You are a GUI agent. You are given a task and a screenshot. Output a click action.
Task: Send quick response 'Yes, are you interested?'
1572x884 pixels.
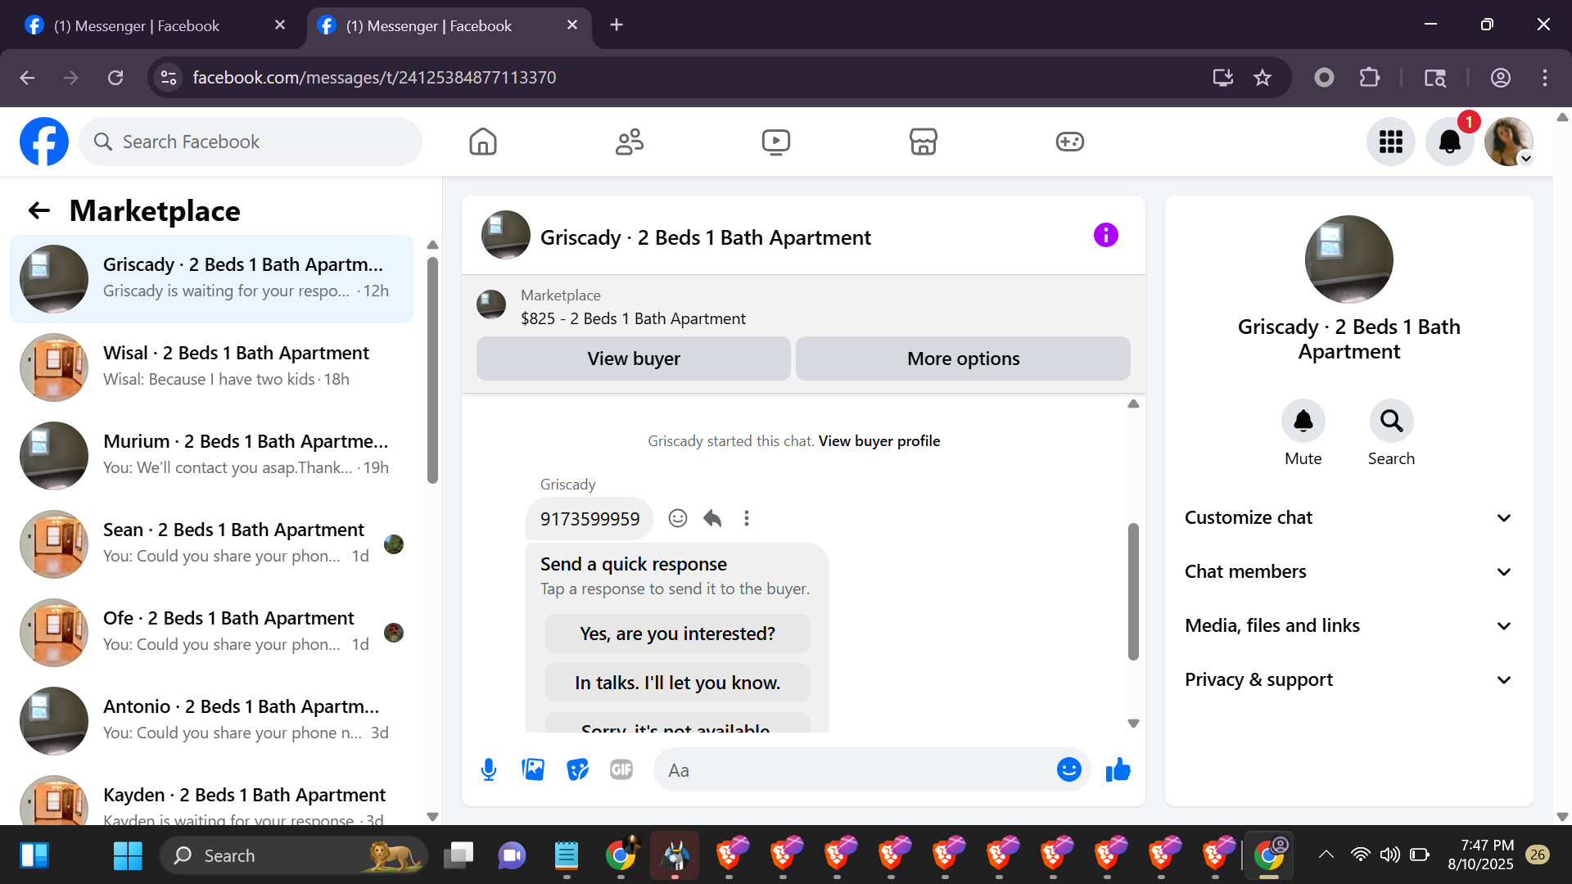[677, 634]
